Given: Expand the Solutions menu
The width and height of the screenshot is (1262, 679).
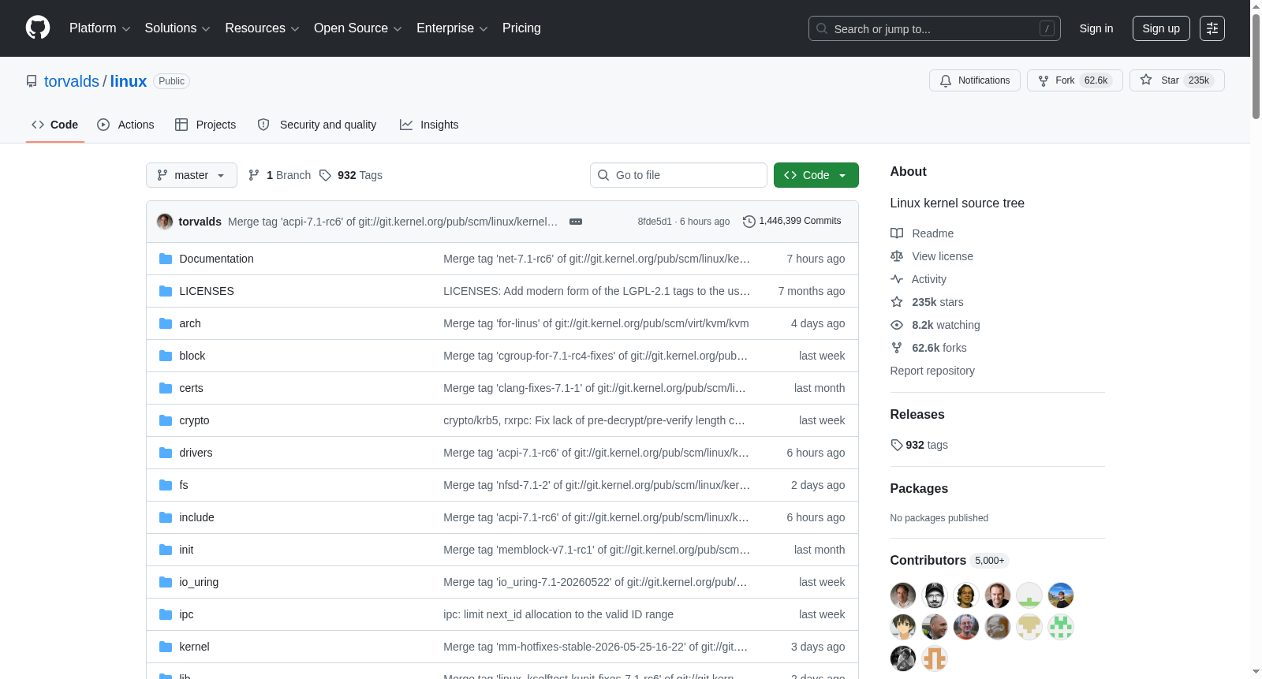Looking at the screenshot, I should [x=177, y=28].
